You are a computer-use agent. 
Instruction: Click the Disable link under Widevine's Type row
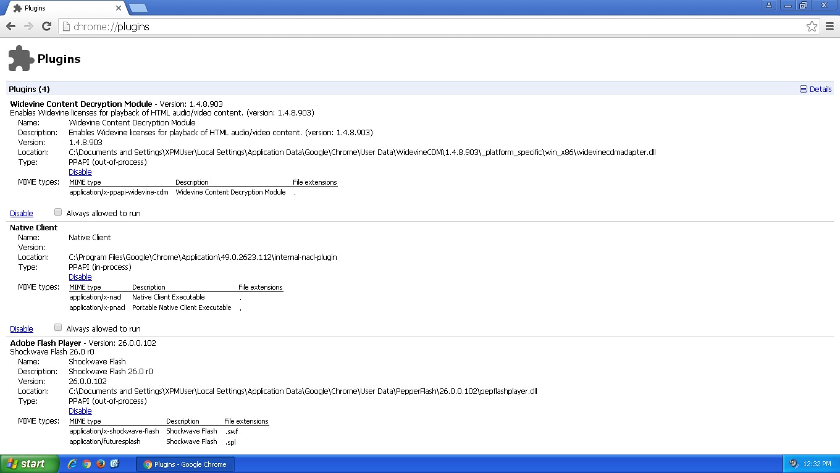(x=80, y=172)
